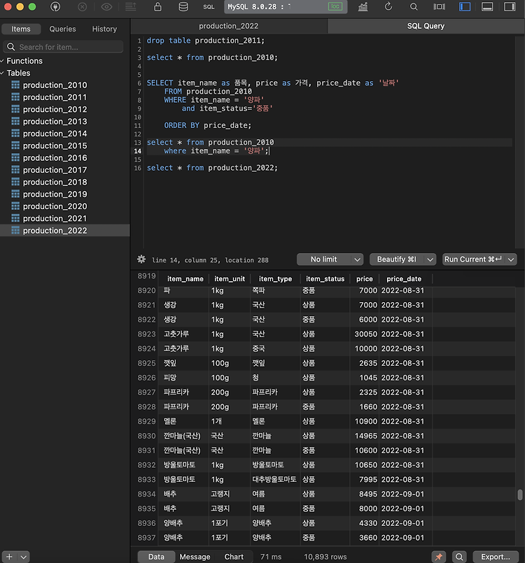This screenshot has width=525, height=563.
Task: Click the connection plug icon in toolbar
Action: (x=55, y=6)
